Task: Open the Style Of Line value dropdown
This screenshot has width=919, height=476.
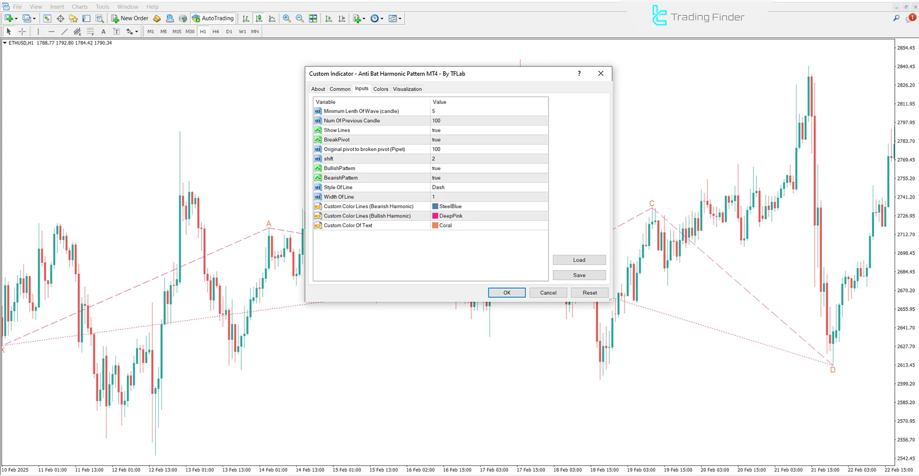Action: click(488, 187)
